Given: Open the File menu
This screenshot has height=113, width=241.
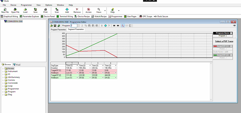Looking at the screenshot, I should 4,5.
